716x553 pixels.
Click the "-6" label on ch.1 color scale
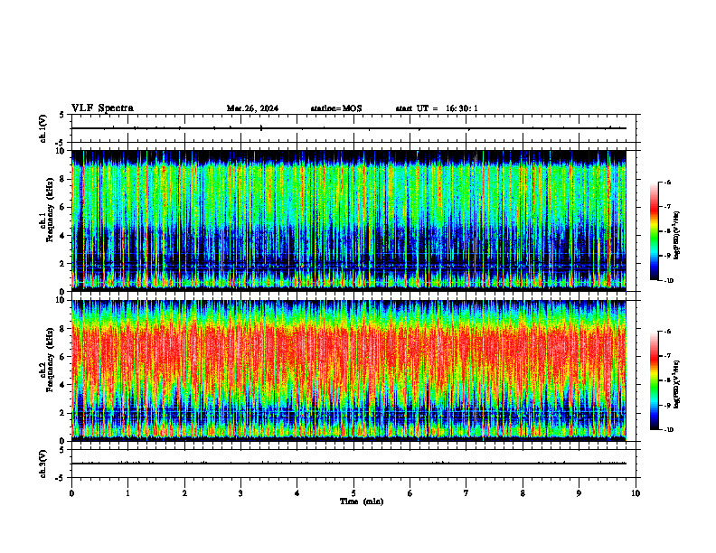667,182
